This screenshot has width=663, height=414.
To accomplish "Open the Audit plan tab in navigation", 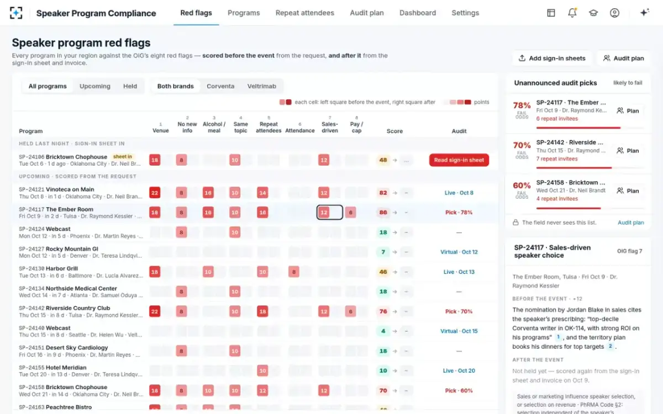I will pos(367,13).
